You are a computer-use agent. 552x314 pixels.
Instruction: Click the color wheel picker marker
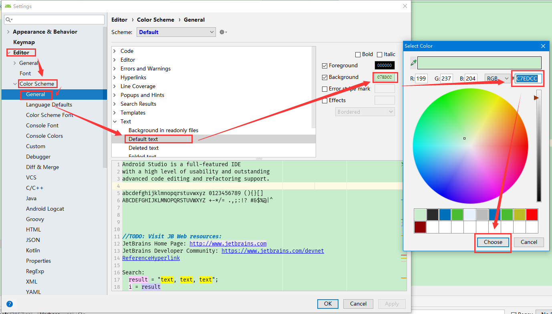pos(464,138)
